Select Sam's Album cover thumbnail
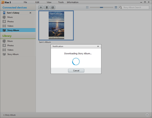This screenshot has height=118, width=152. point(56,25)
